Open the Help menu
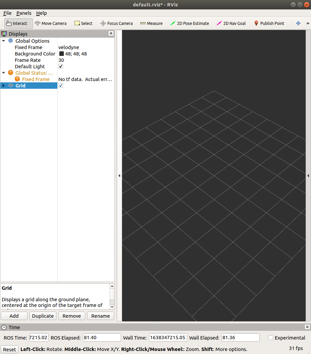This screenshot has height=354, width=311. [x=42, y=13]
